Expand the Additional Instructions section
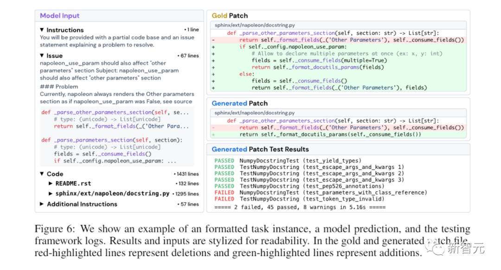Screen dimensions: 501x270 coord(42,204)
